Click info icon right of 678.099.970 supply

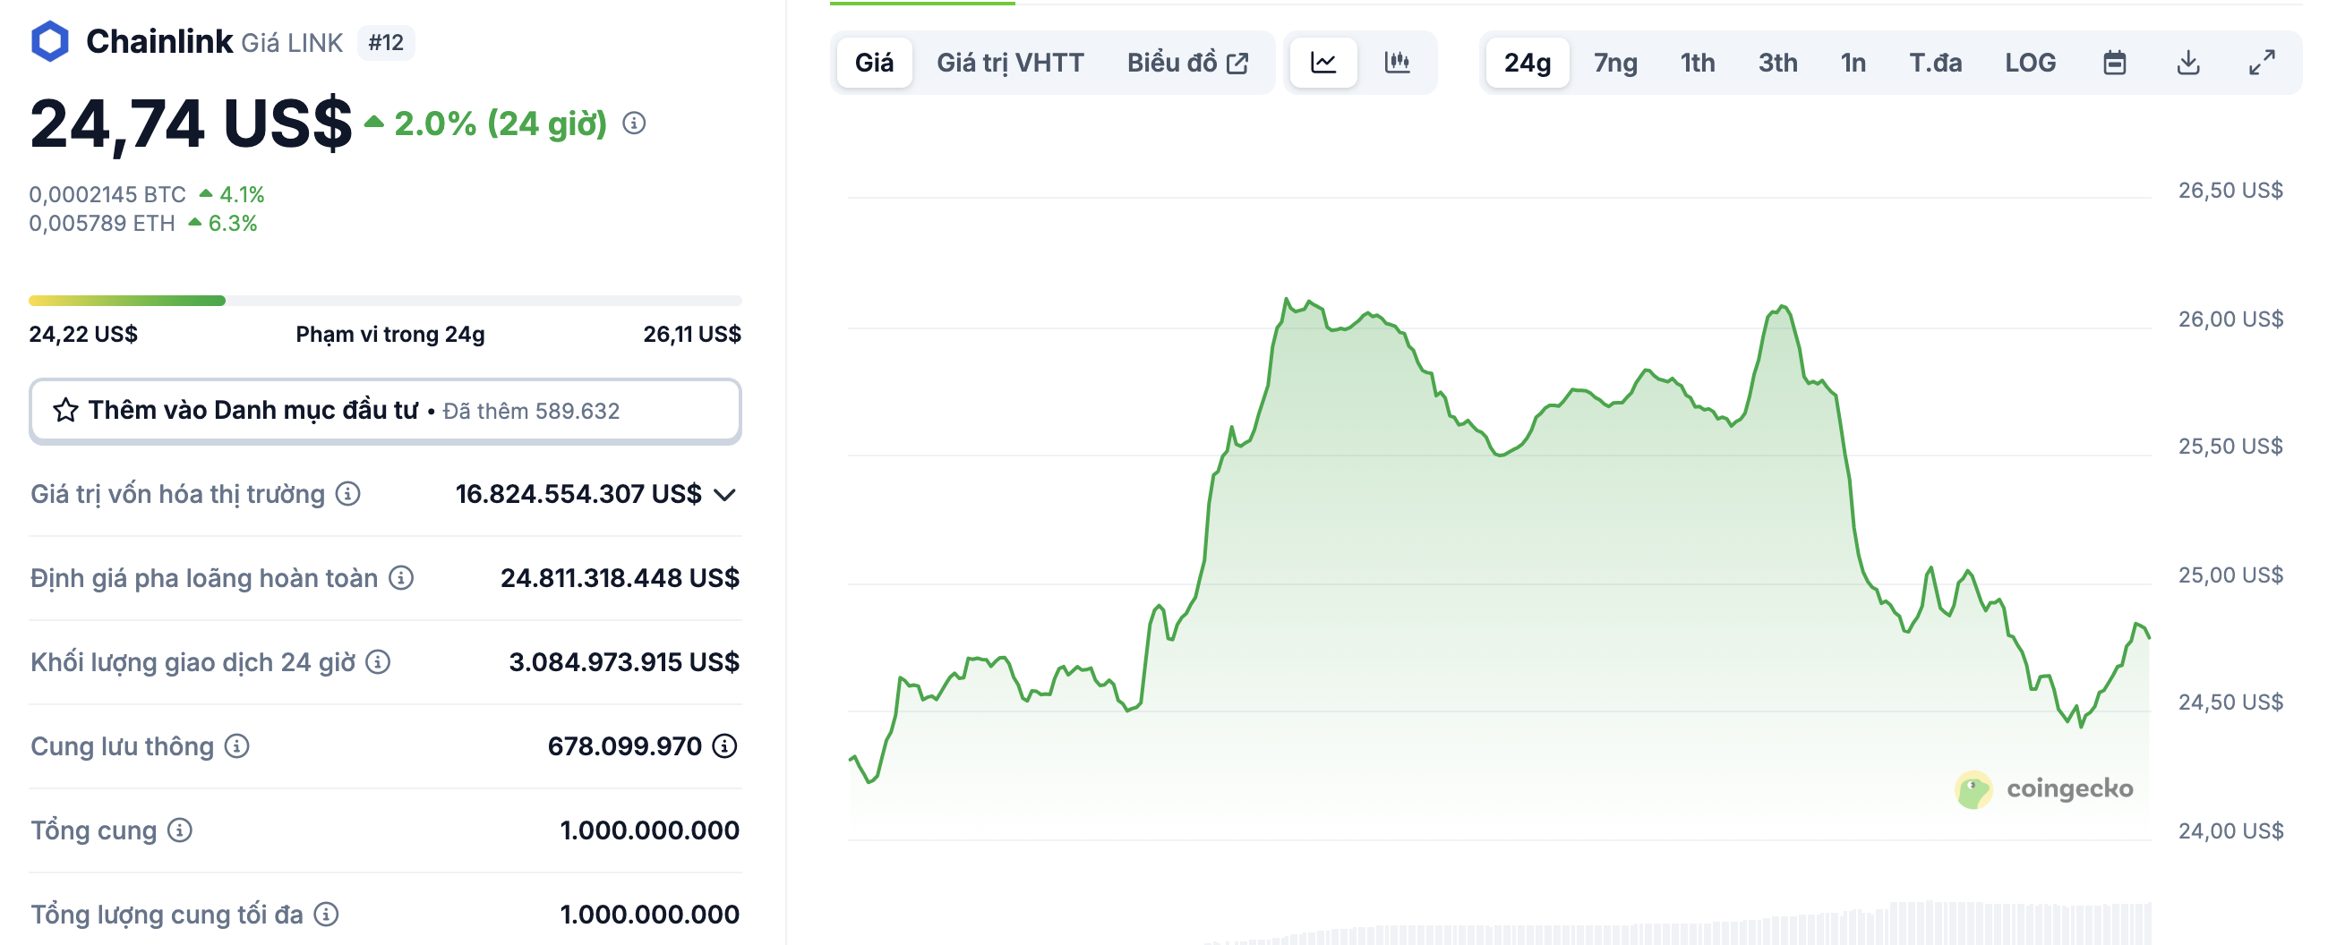(x=724, y=746)
